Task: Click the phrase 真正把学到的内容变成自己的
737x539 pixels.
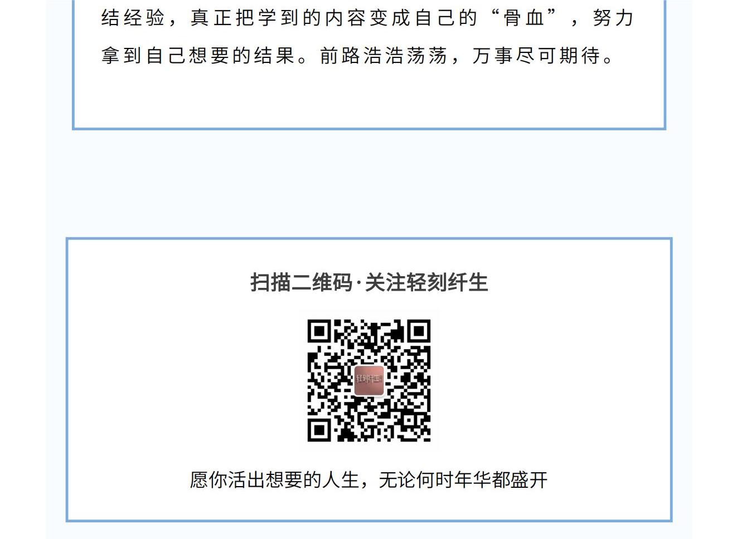Action: 334,18
